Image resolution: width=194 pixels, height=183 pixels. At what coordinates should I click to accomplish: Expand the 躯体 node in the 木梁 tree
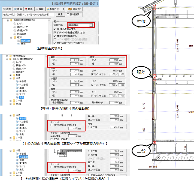11,75
